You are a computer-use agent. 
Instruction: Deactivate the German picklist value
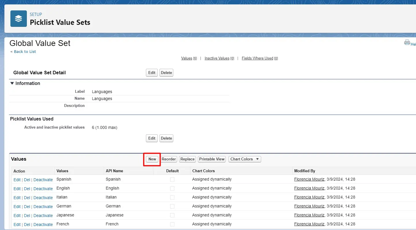tap(43, 207)
